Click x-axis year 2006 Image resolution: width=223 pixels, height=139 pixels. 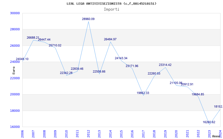[22, 134]
